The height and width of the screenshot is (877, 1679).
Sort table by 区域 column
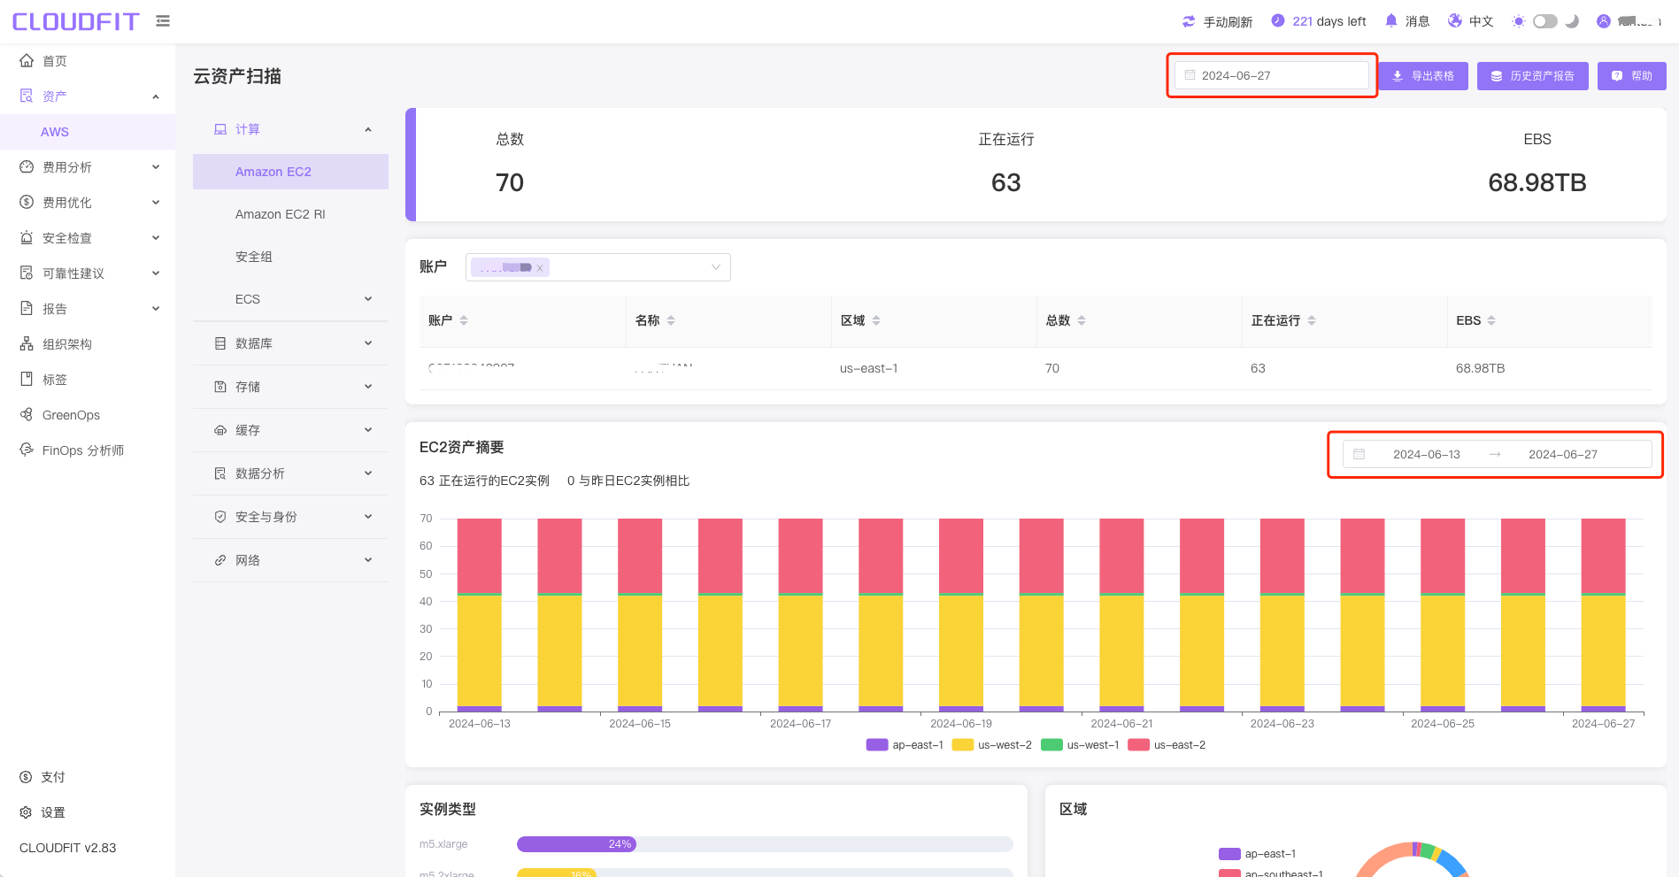coord(876,320)
